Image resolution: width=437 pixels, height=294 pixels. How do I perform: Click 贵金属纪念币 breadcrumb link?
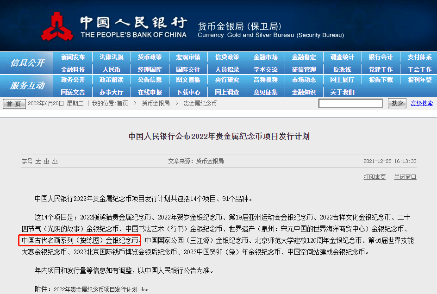(x=200, y=103)
